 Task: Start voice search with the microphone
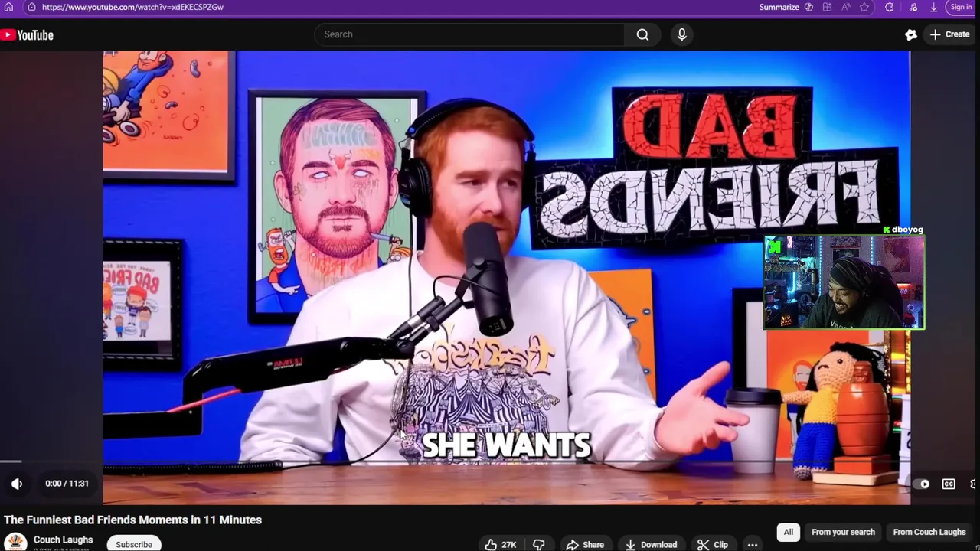(681, 34)
